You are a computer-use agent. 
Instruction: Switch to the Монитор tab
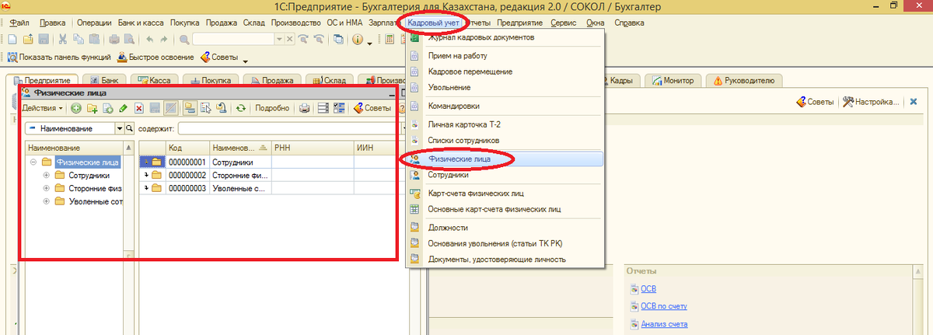coord(673,80)
